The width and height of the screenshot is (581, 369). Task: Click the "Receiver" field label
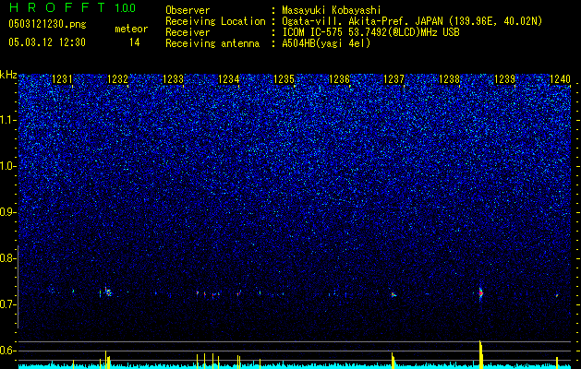point(188,32)
